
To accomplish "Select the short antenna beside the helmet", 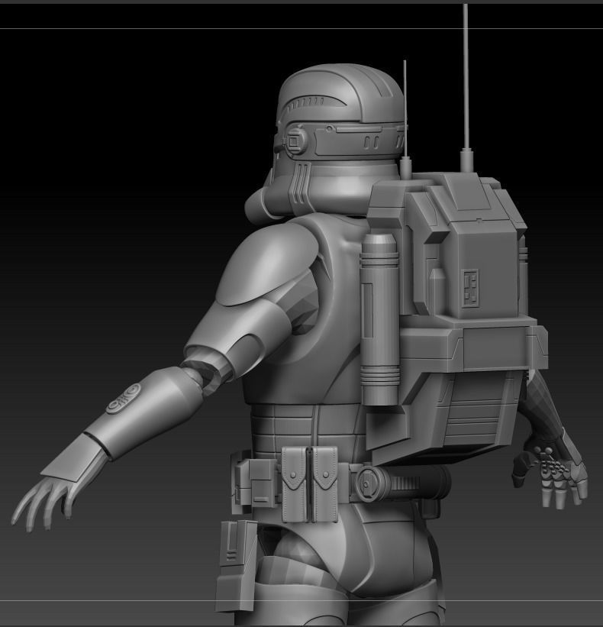I will (405, 119).
